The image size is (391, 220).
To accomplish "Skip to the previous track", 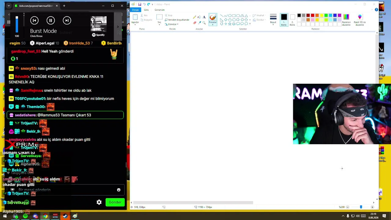I will click(x=34, y=20).
